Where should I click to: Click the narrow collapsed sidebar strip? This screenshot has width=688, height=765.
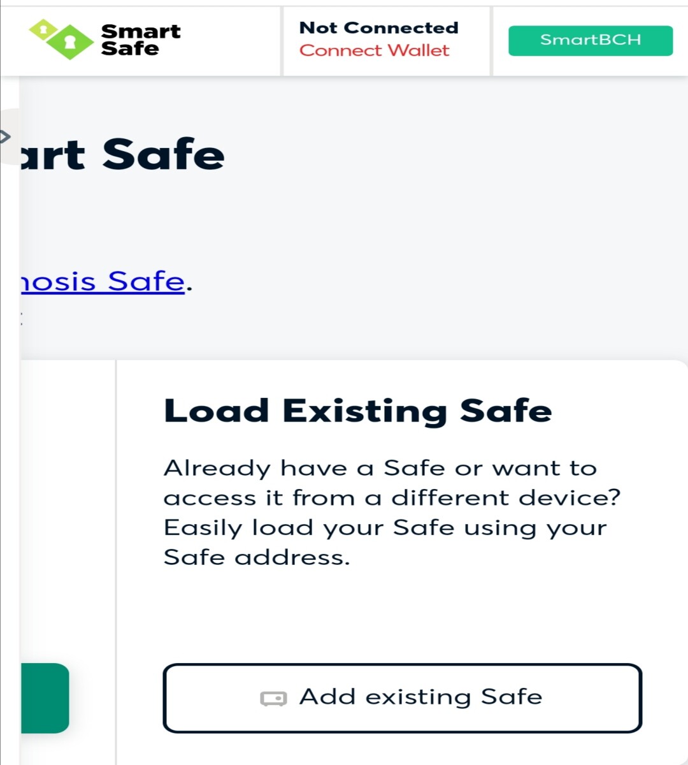[x=10, y=421]
